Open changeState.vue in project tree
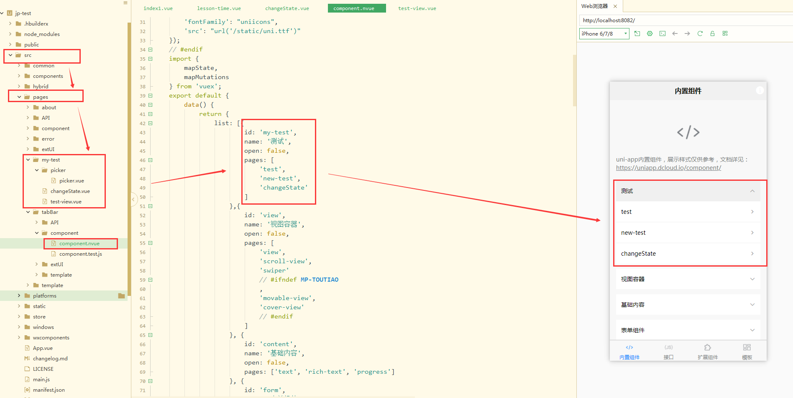Viewport: 793px width, 398px height. pyautogui.click(x=70, y=191)
